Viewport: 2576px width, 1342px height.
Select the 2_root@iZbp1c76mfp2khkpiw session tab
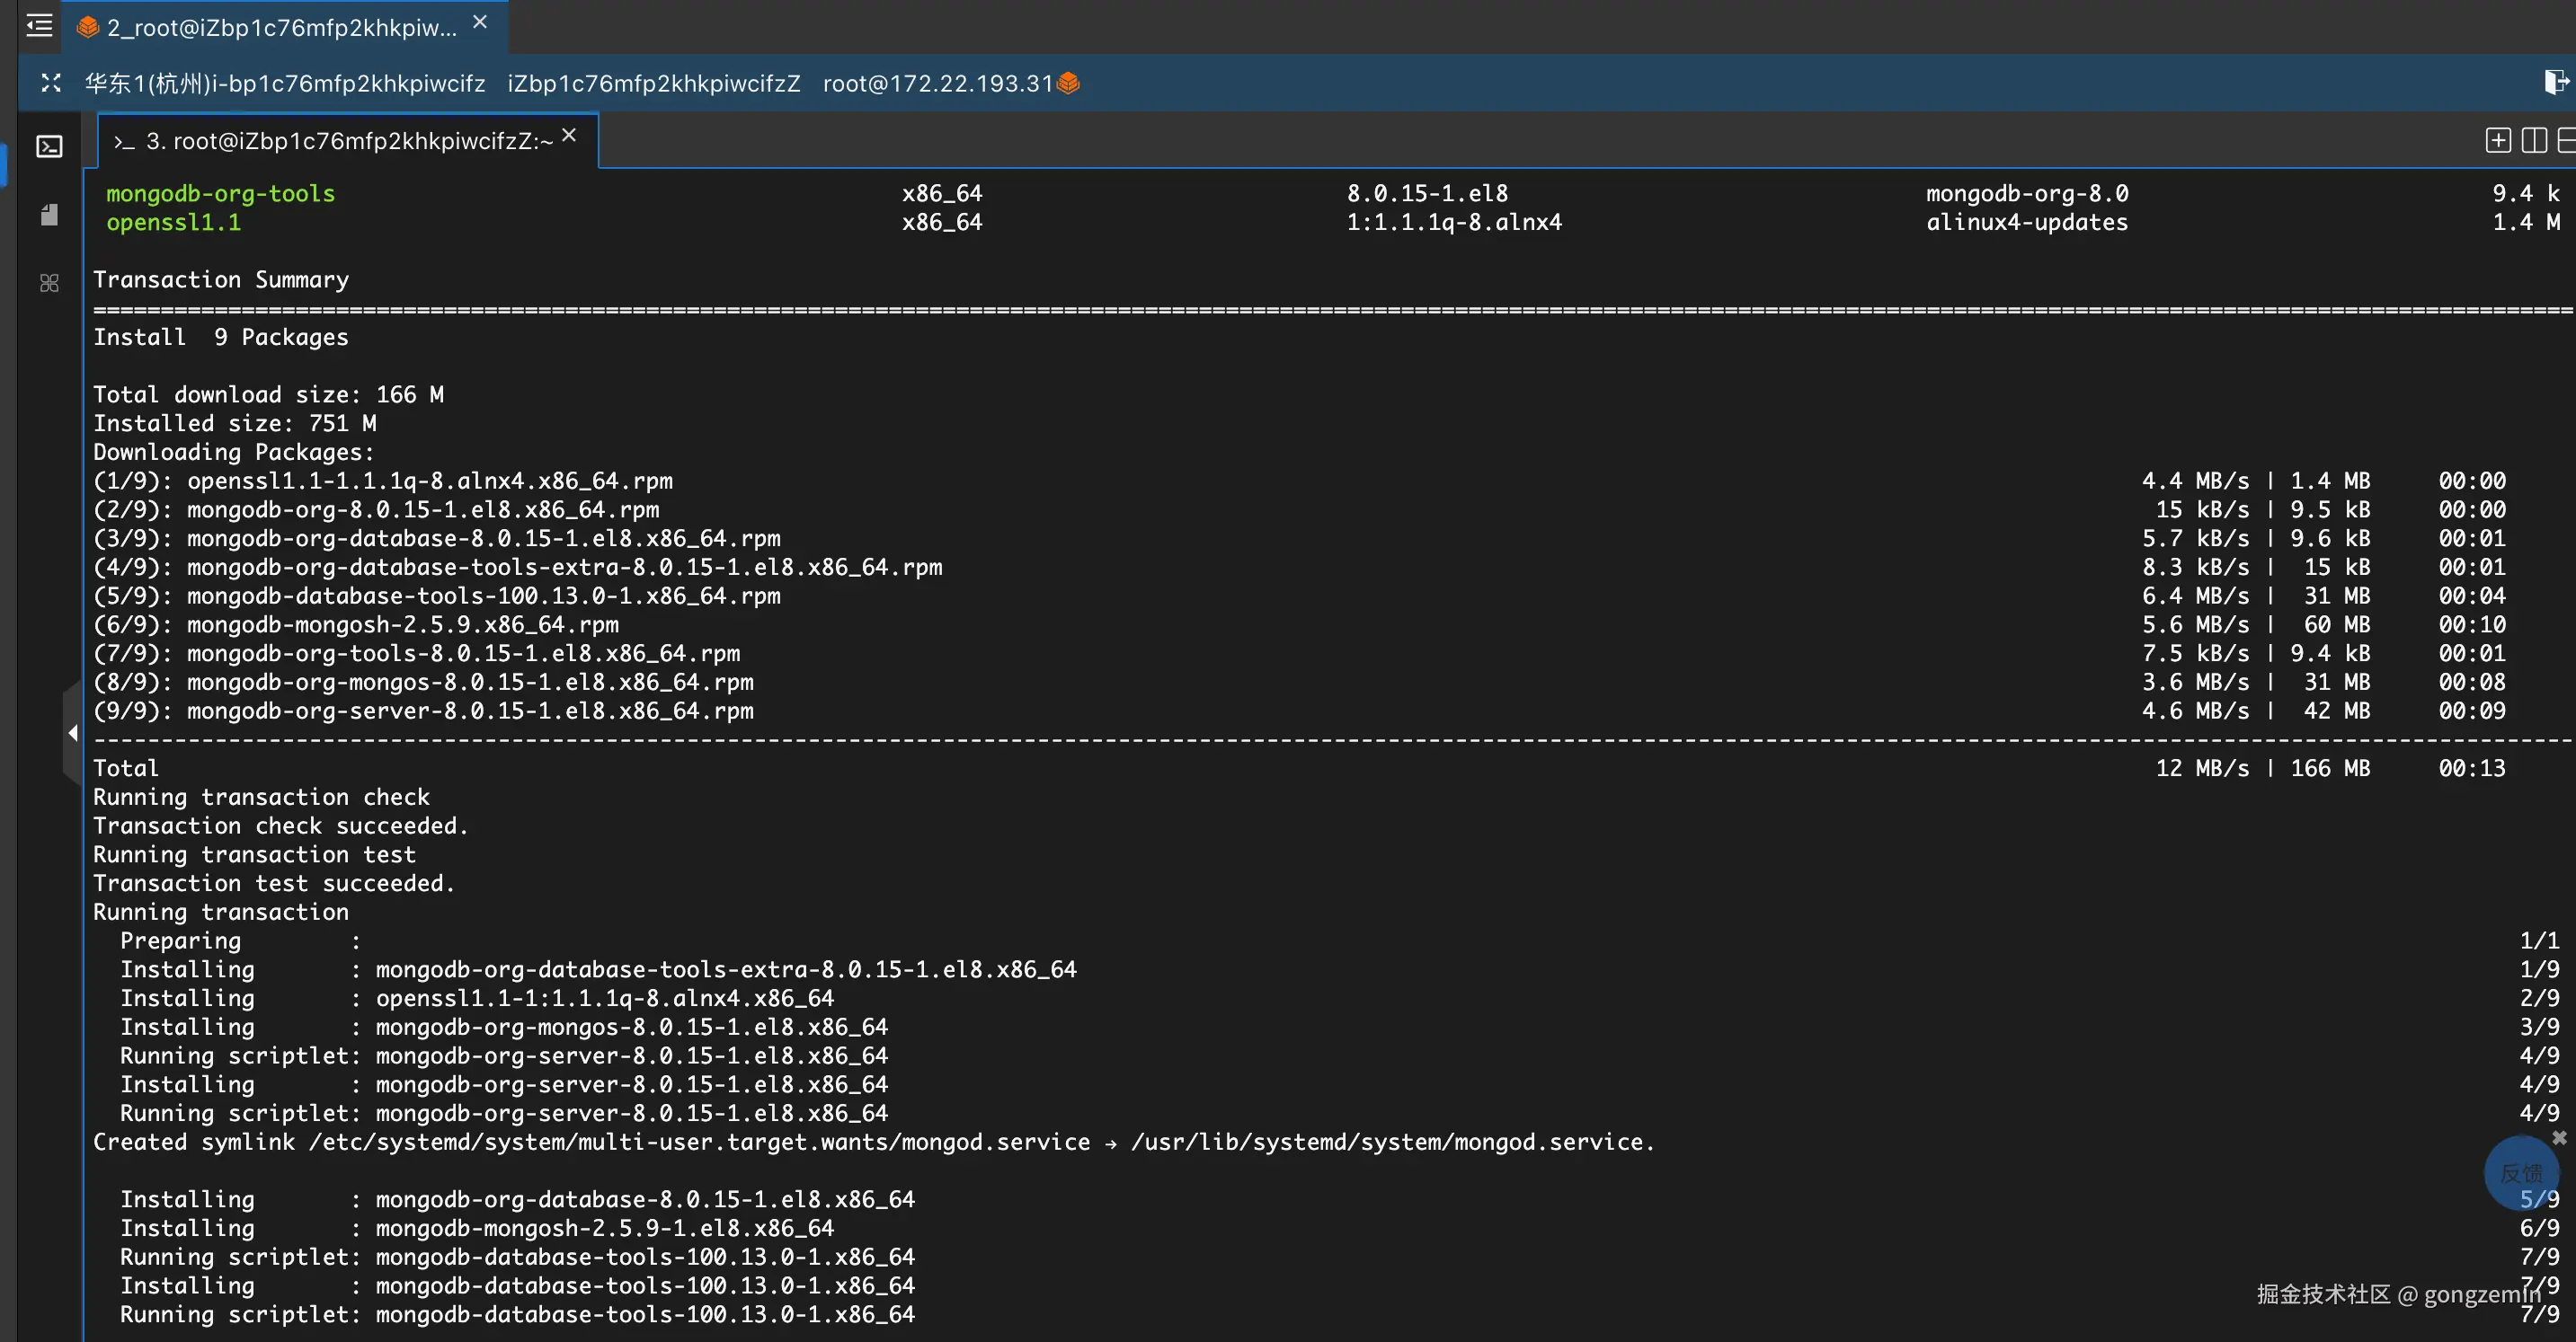click(280, 28)
